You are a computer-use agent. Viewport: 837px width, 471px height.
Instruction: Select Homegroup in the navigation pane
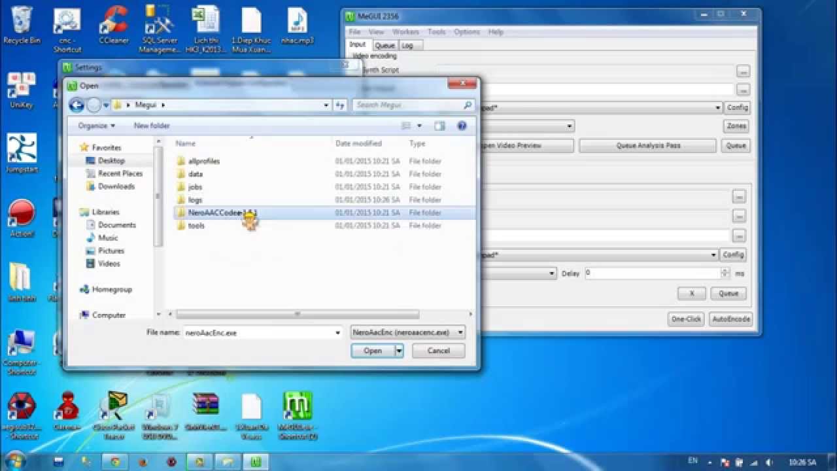click(112, 289)
